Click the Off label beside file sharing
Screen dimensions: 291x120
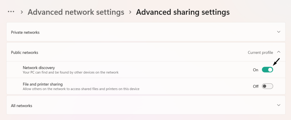[x=256, y=86]
